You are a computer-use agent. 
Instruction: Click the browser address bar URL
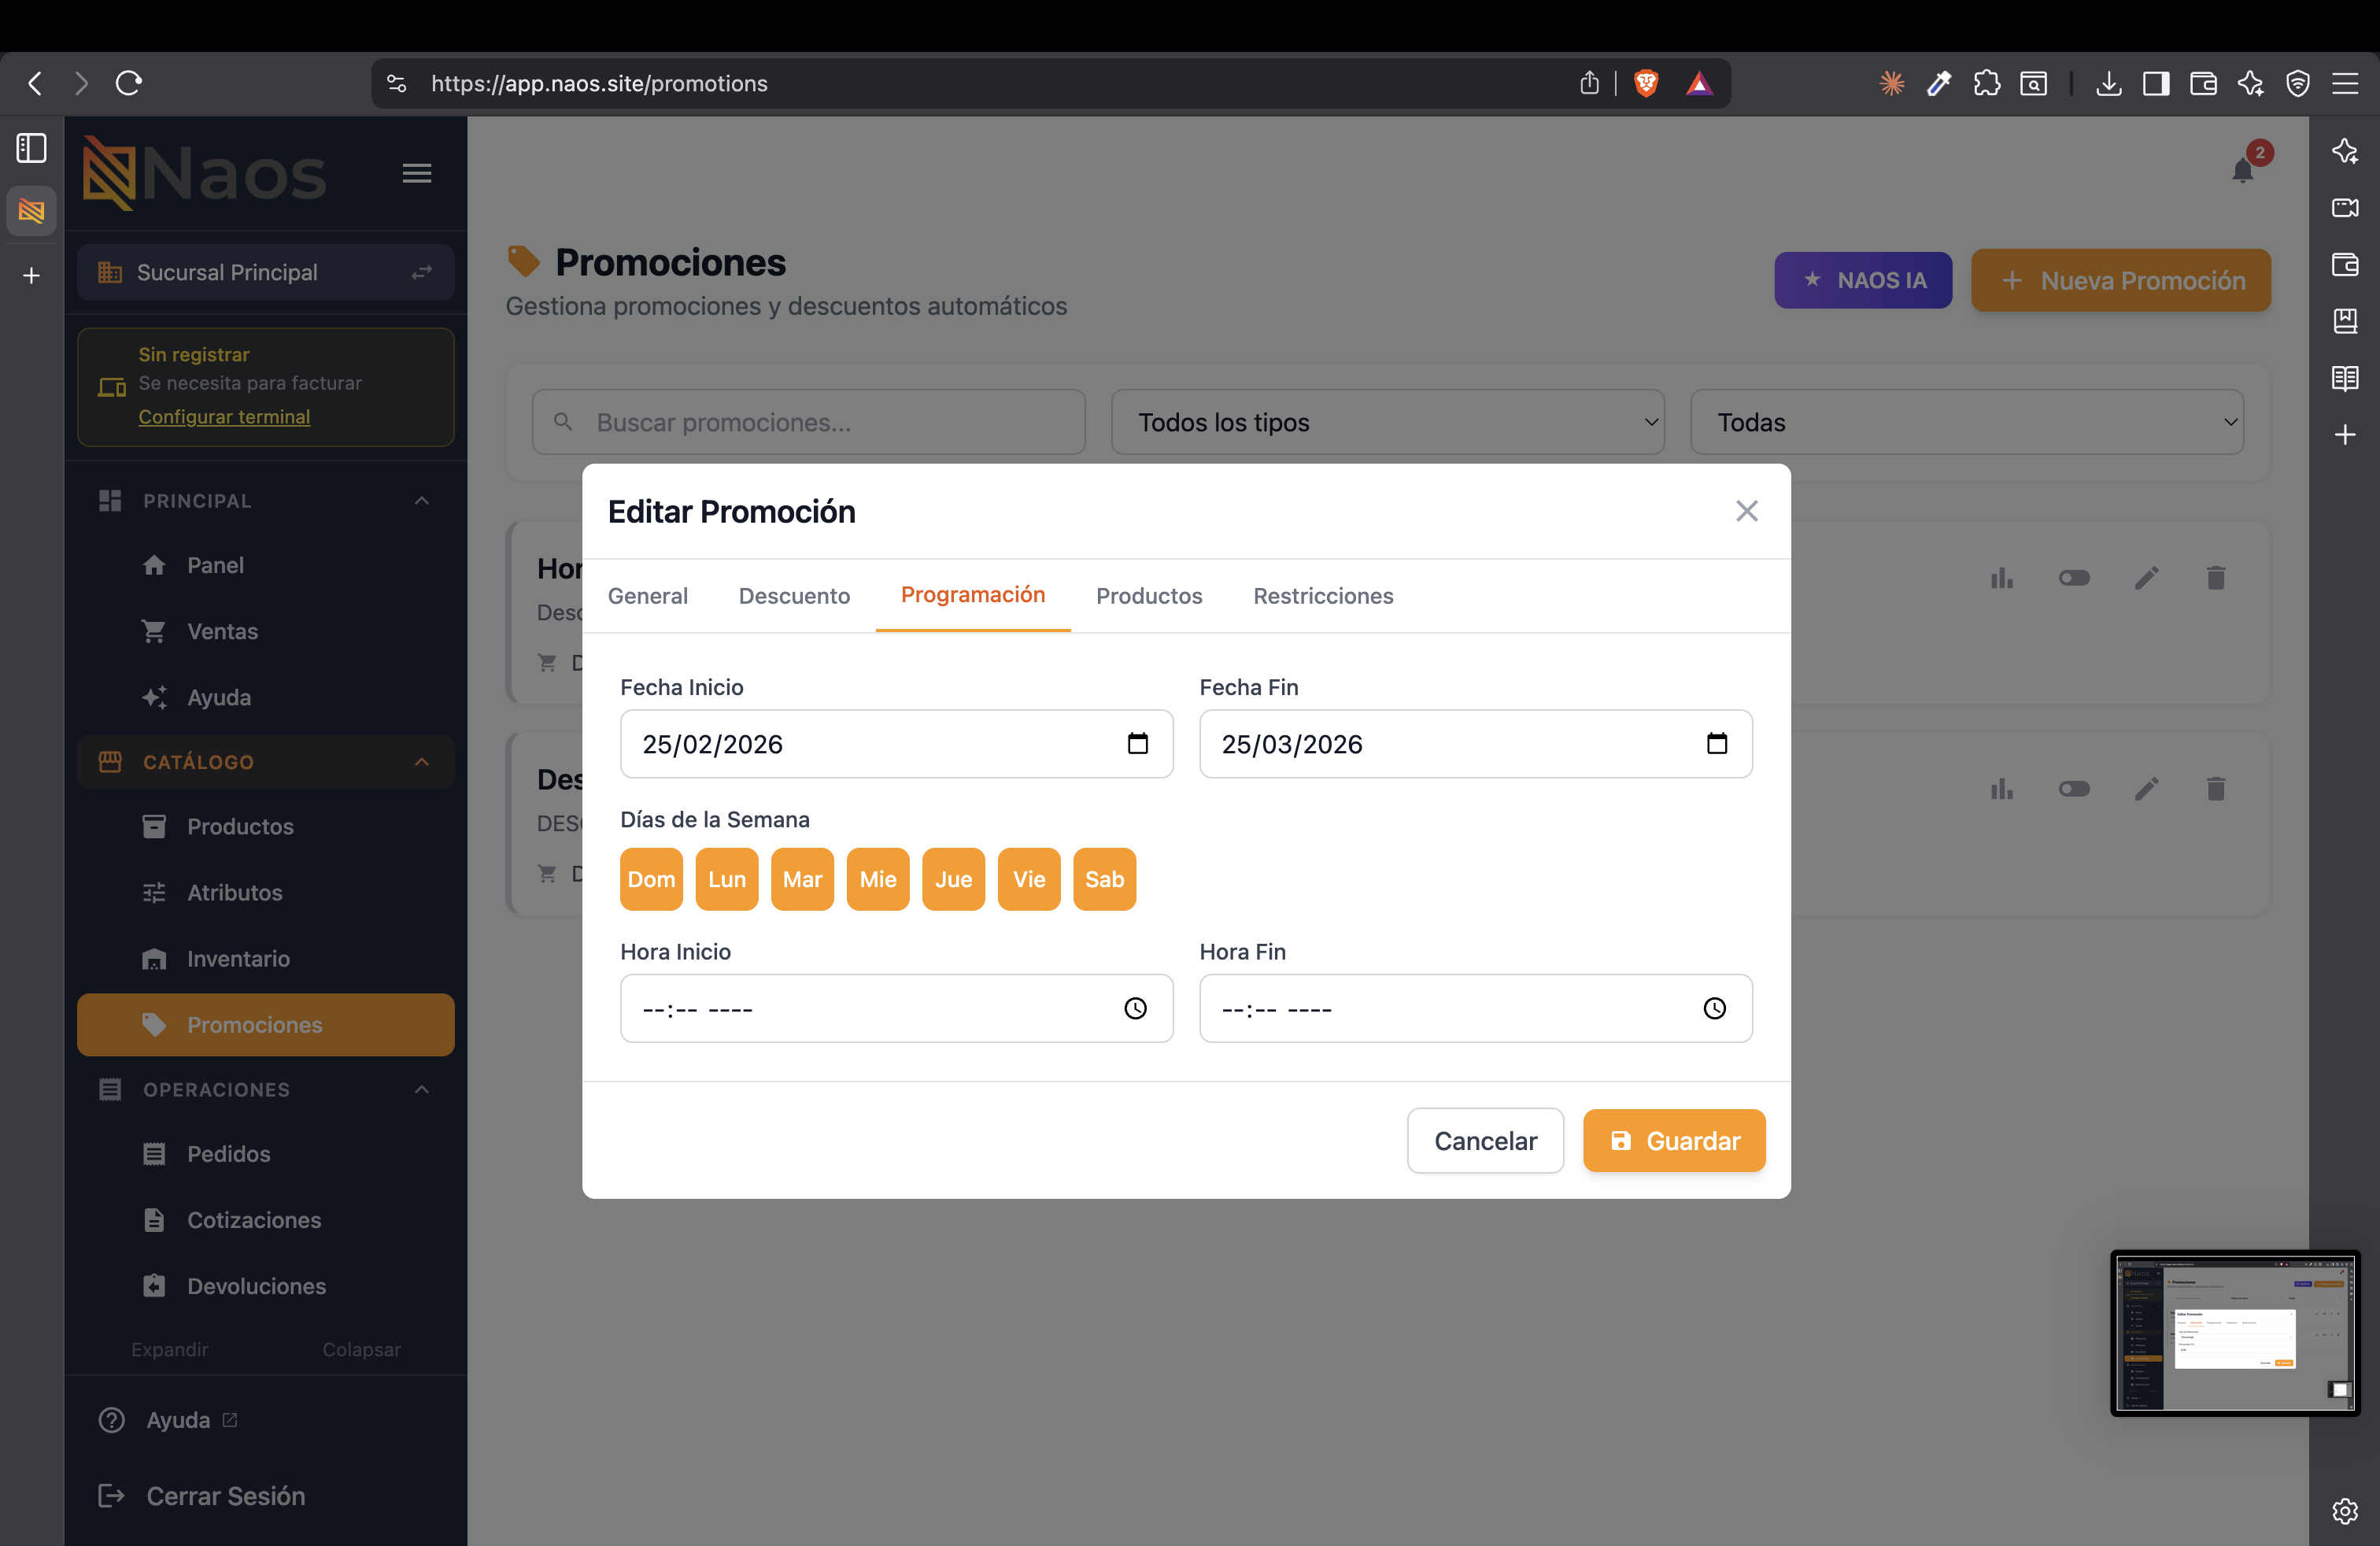click(x=599, y=83)
